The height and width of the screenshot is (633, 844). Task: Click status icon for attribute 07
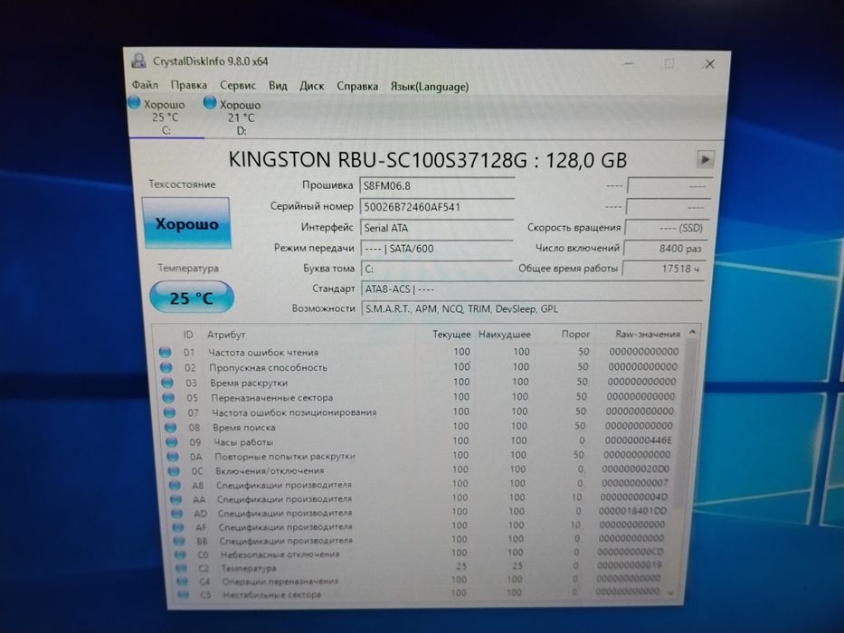click(169, 412)
